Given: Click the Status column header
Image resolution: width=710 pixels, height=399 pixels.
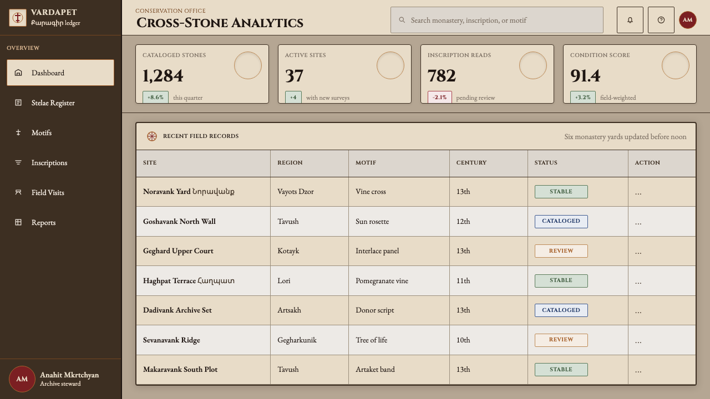Looking at the screenshot, I should point(578,163).
